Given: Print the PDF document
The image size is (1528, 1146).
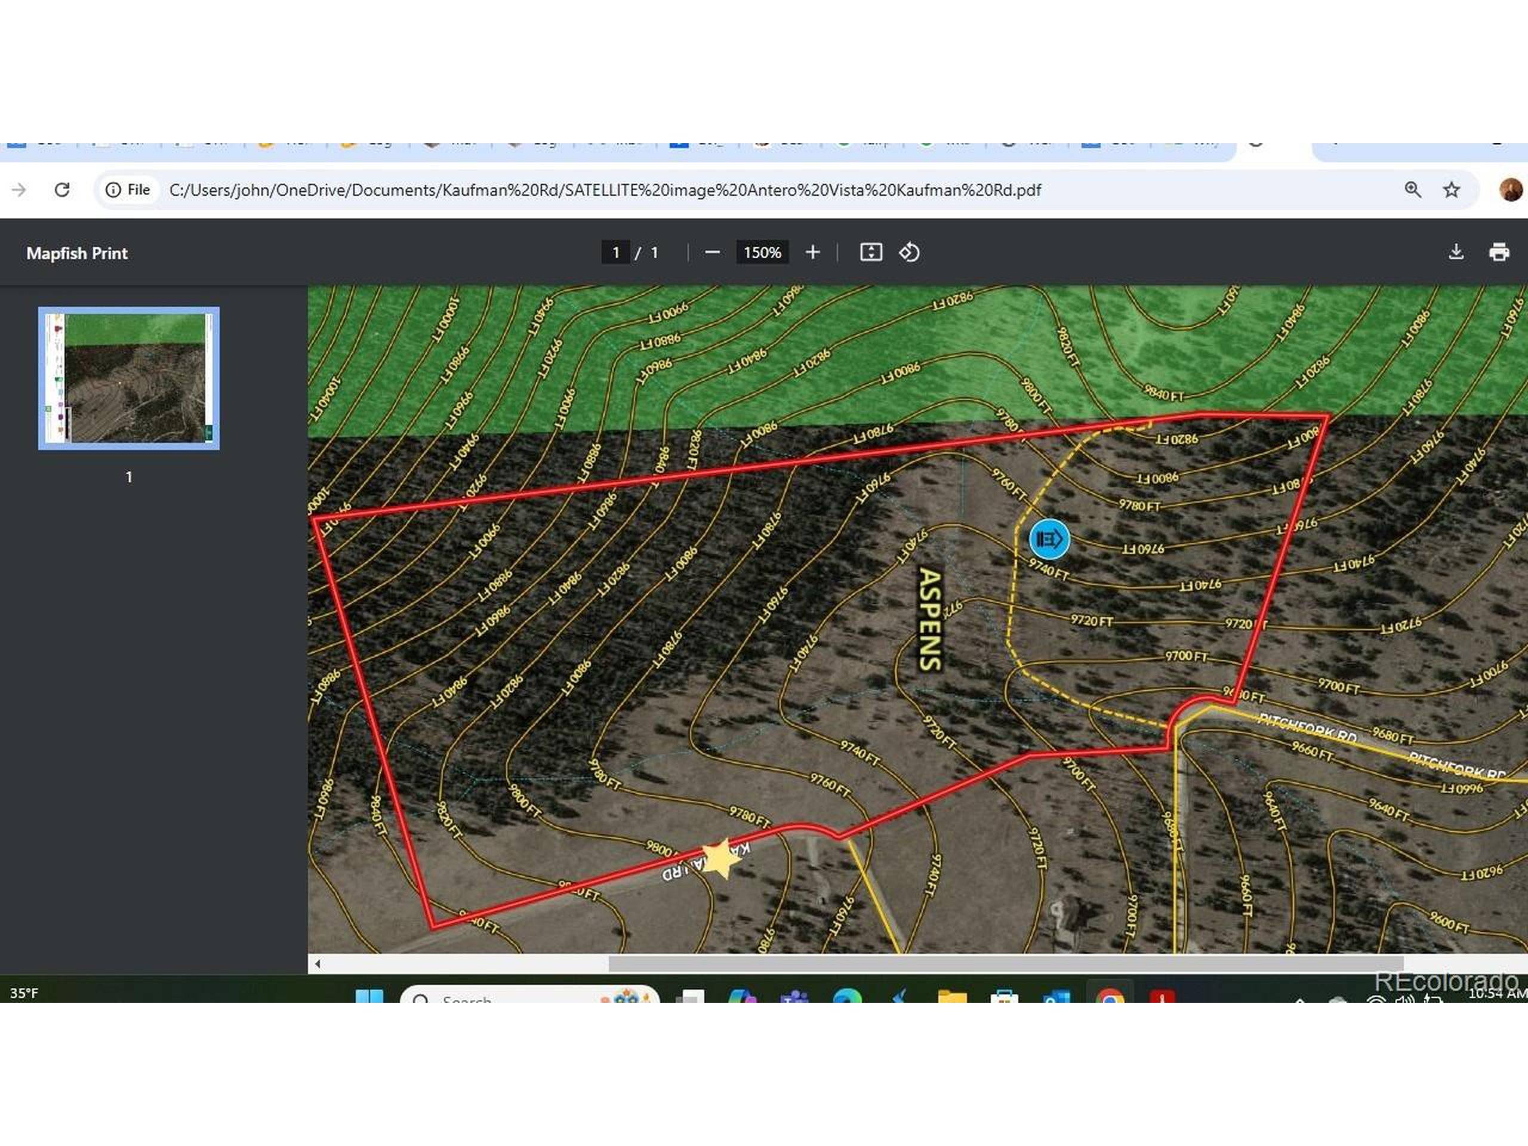Looking at the screenshot, I should [1499, 252].
